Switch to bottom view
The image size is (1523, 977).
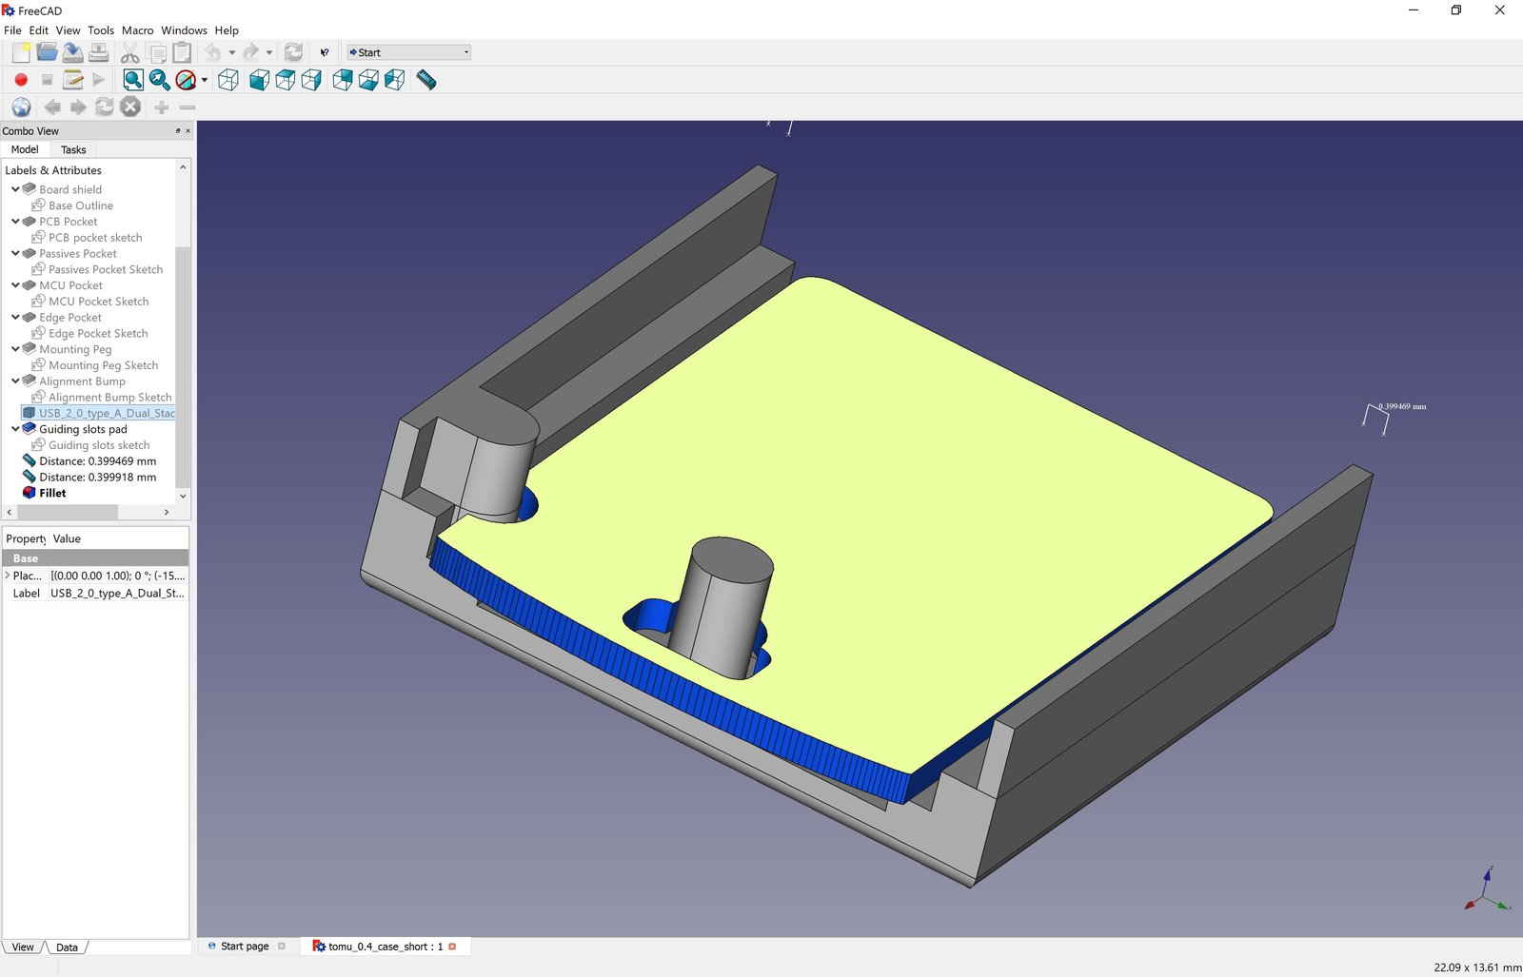click(368, 80)
